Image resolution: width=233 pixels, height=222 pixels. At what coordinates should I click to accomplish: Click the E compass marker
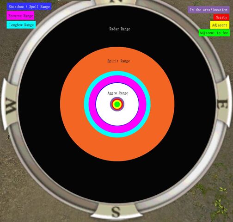(222, 104)
